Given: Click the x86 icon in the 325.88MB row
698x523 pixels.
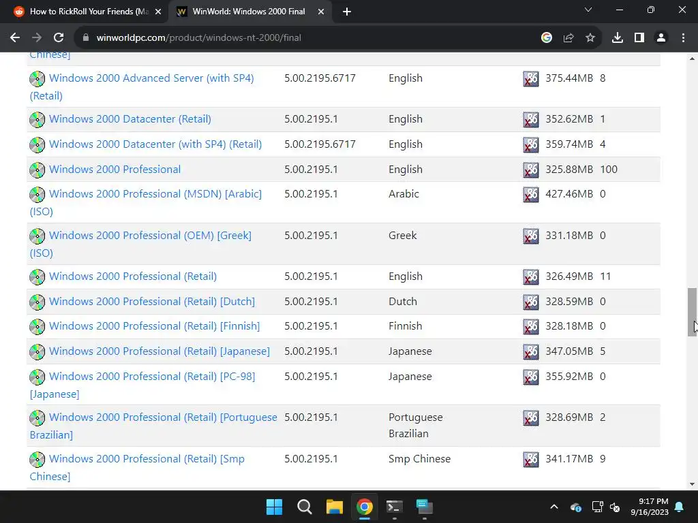Looking at the screenshot, I should pyautogui.click(x=530, y=170).
